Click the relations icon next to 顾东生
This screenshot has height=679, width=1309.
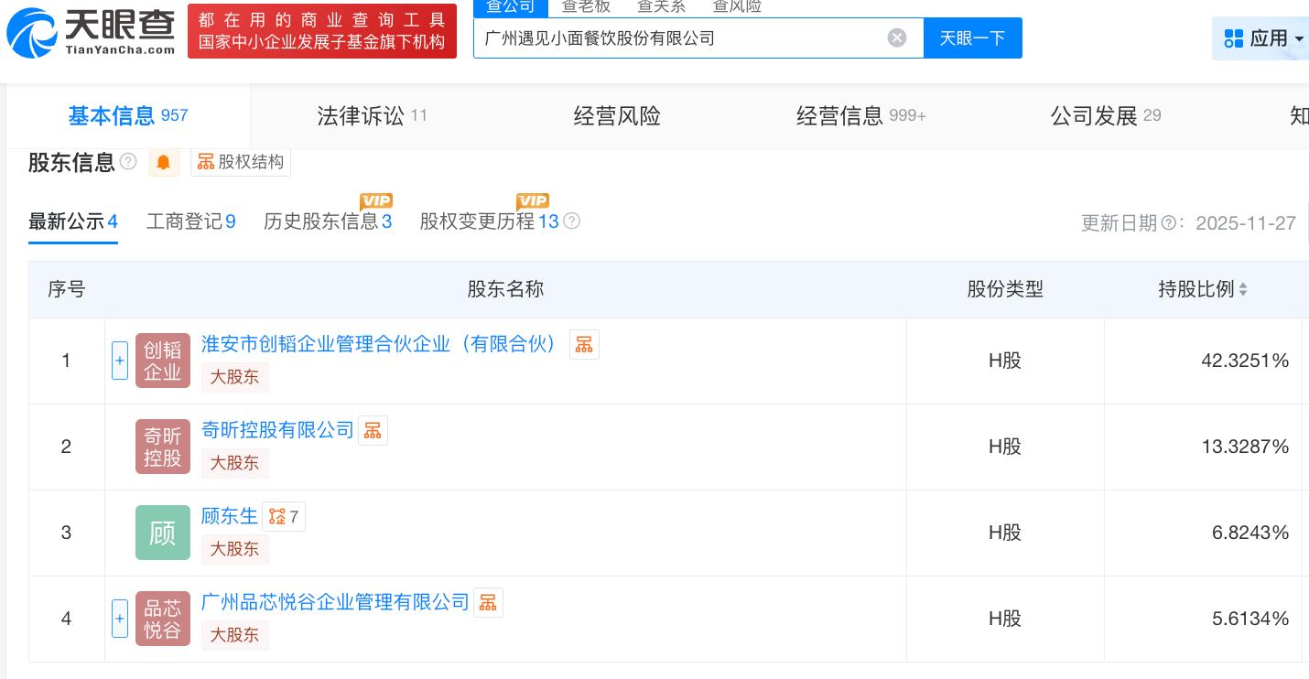tap(283, 517)
